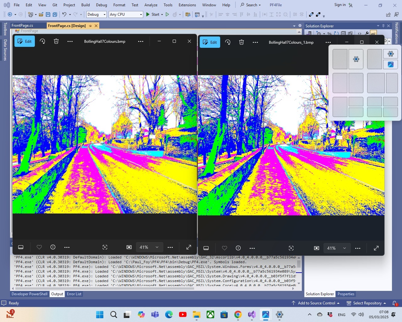Image resolution: width=402 pixels, height=322 pixels.
Task: Open the filmstrip in right Photos window
Action: pyautogui.click(x=206, y=248)
